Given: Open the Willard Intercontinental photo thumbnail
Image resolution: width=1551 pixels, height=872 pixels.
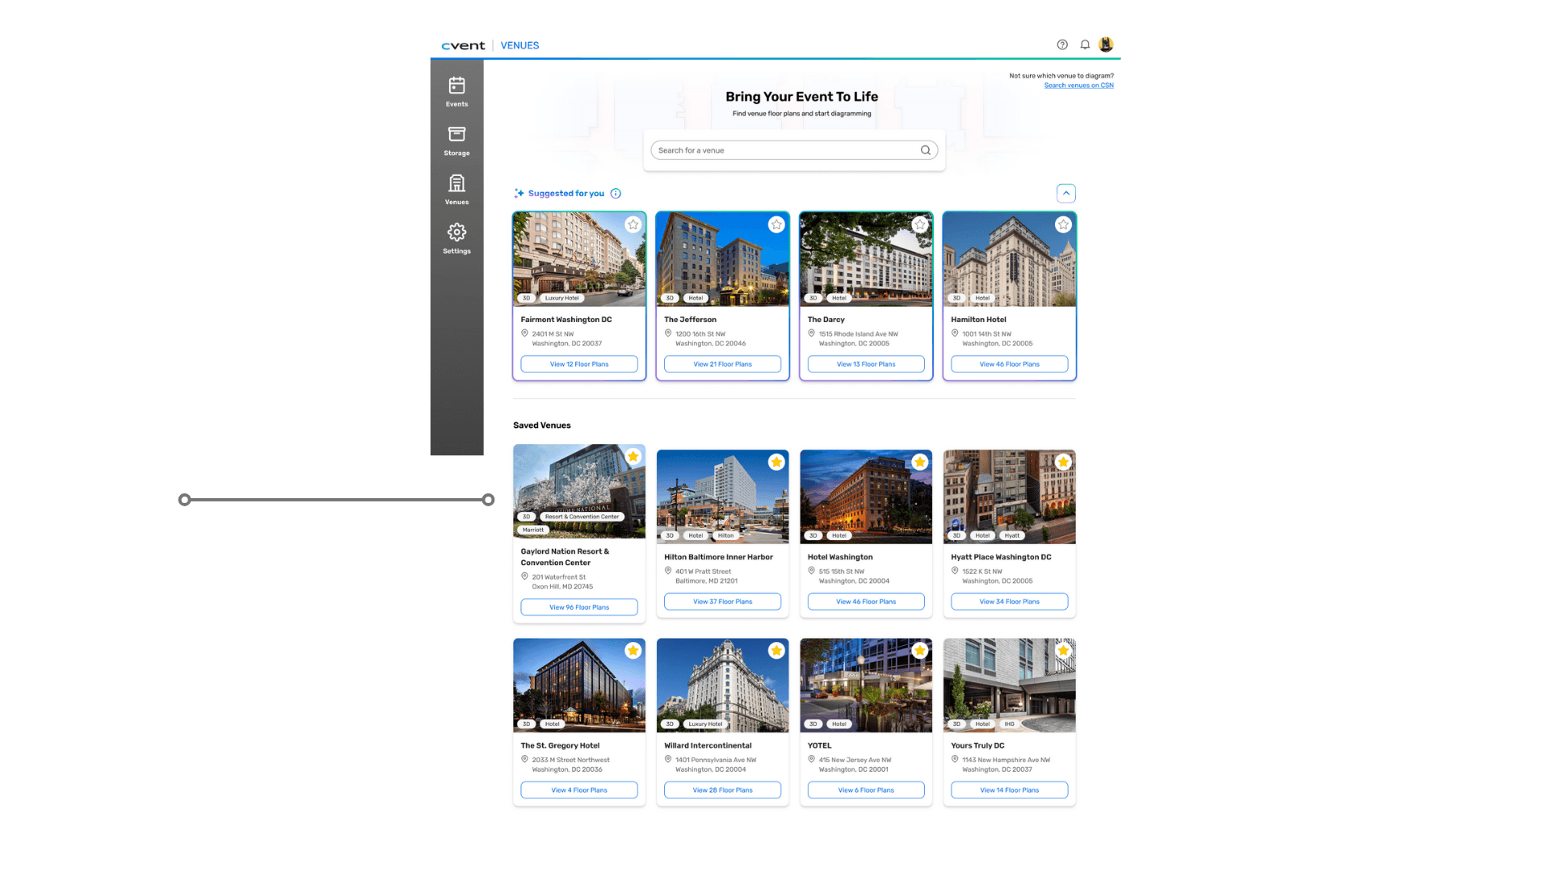Looking at the screenshot, I should (x=722, y=685).
